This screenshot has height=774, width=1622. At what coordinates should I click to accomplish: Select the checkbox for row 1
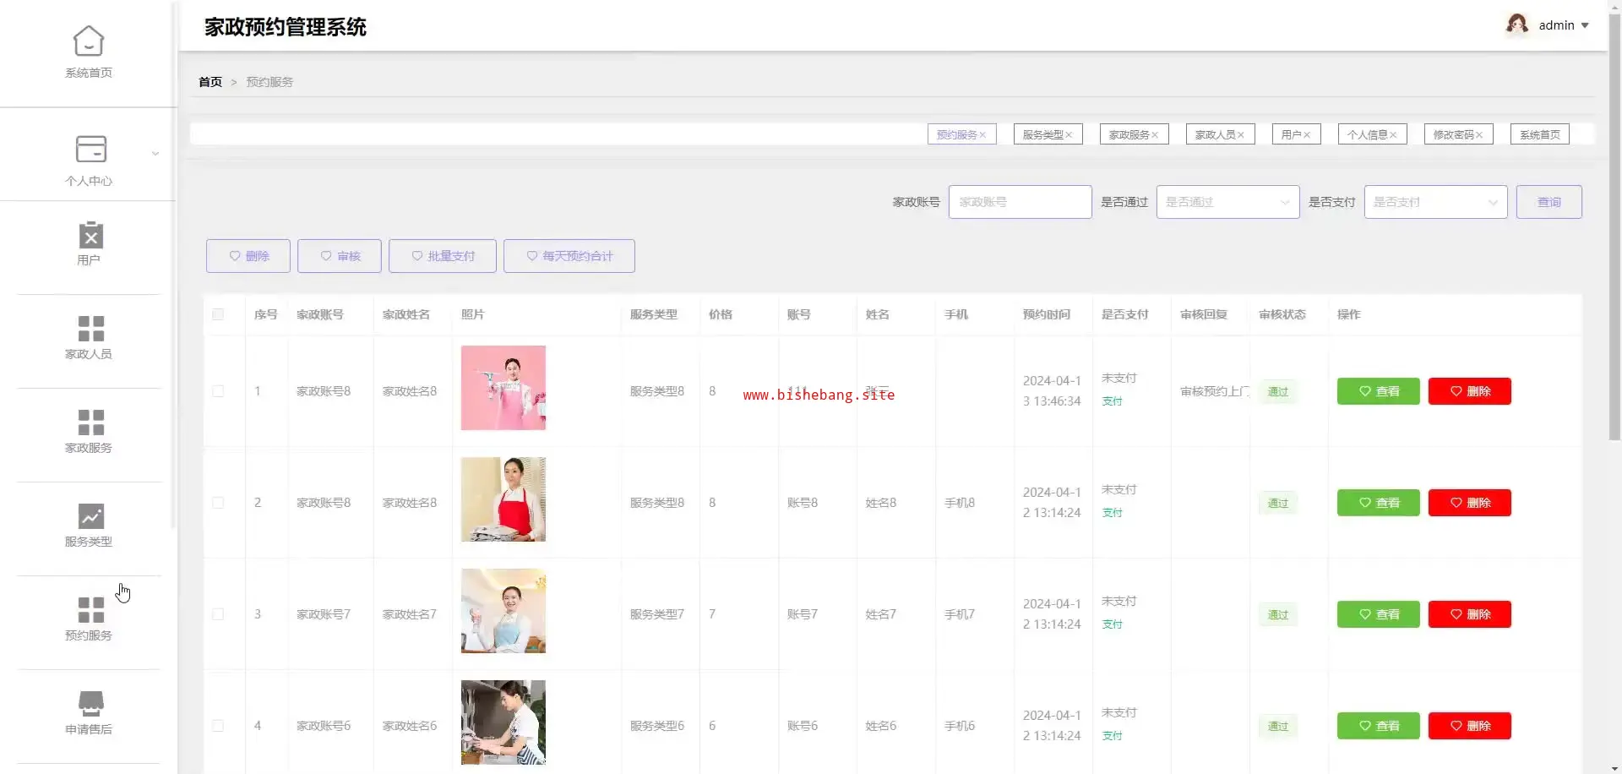click(x=218, y=391)
